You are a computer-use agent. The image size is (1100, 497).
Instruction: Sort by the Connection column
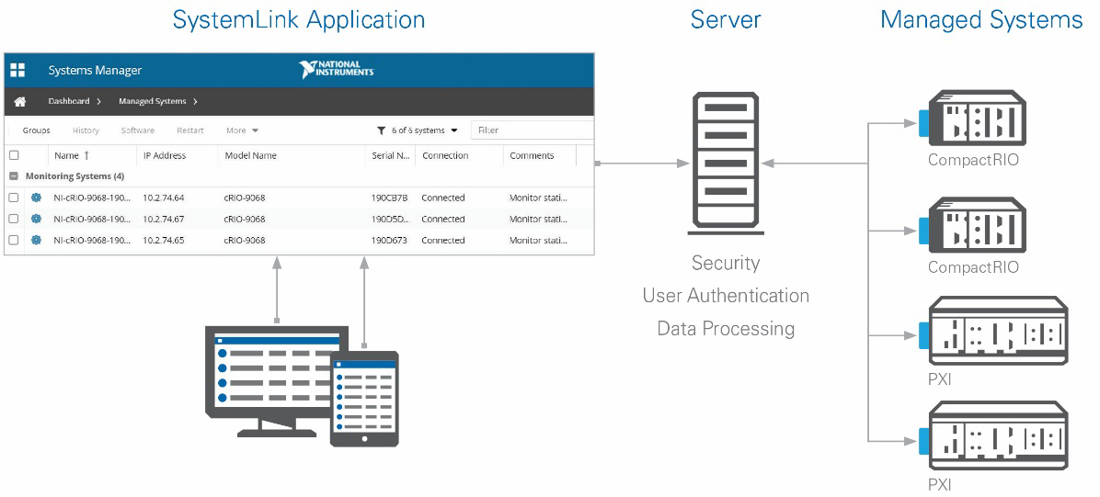click(445, 155)
